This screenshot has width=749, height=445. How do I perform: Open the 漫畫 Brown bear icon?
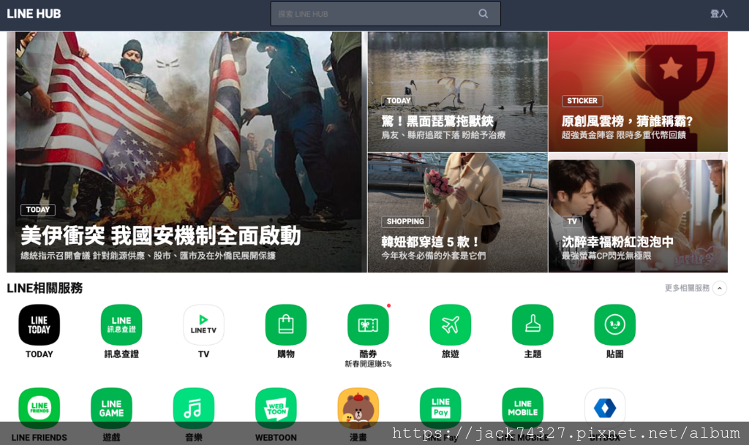click(358, 408)
